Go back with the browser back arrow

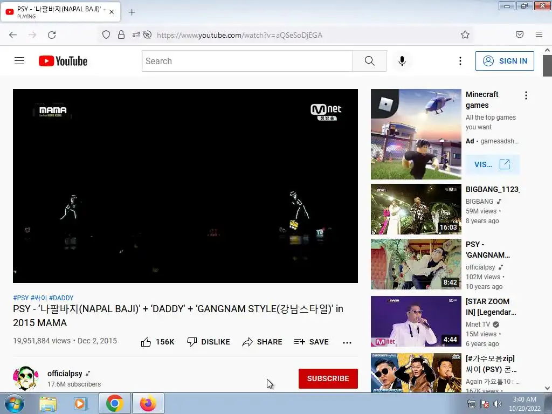13,35
